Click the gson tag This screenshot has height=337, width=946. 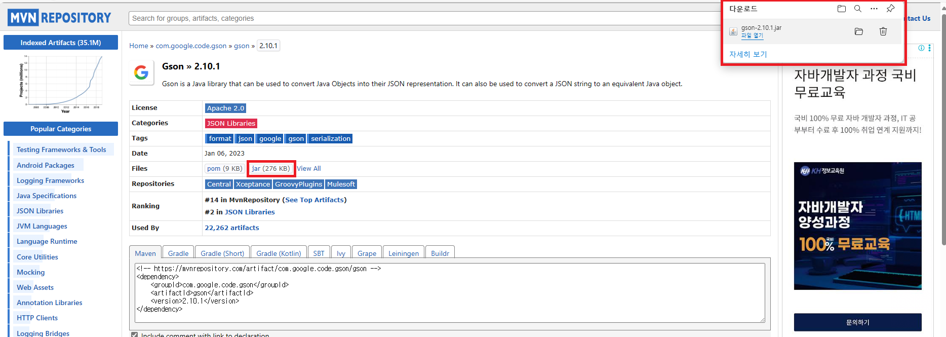pyautogui.click(x=296, y=138)
